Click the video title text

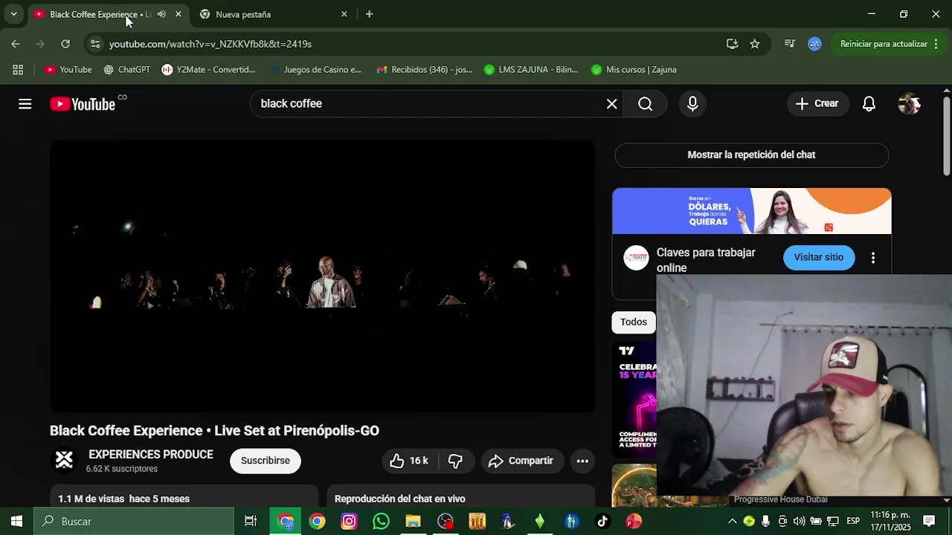214,431
